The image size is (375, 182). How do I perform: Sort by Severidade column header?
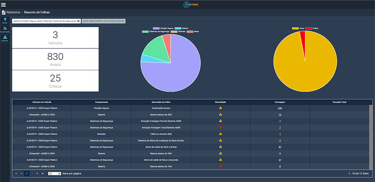tap(220, 102)
